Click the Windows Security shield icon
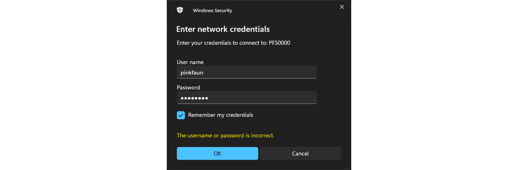 pyautogui.click(x=180, y=10)
